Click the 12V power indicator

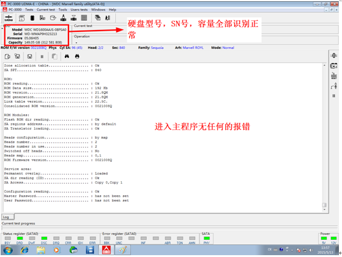coord(333,238)
